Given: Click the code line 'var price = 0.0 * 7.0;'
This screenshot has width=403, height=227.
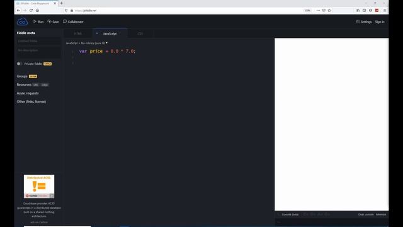Looking at the screenshot, I should [x=107, y=51].
